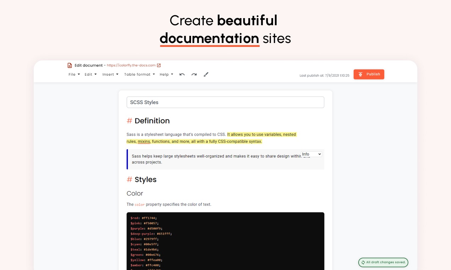This screenshot has width=451, height=270.
Task: Click the anchor hash icon beside Definition heading
Action: (129, 121)
